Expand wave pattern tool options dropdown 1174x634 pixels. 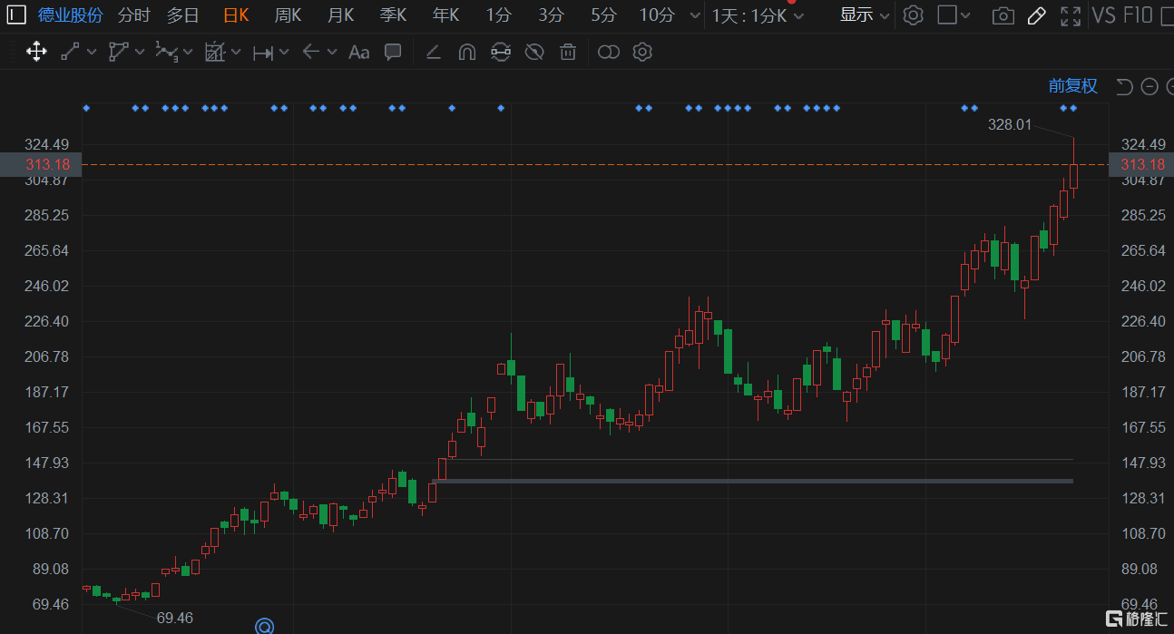click(x=188, y=52)
